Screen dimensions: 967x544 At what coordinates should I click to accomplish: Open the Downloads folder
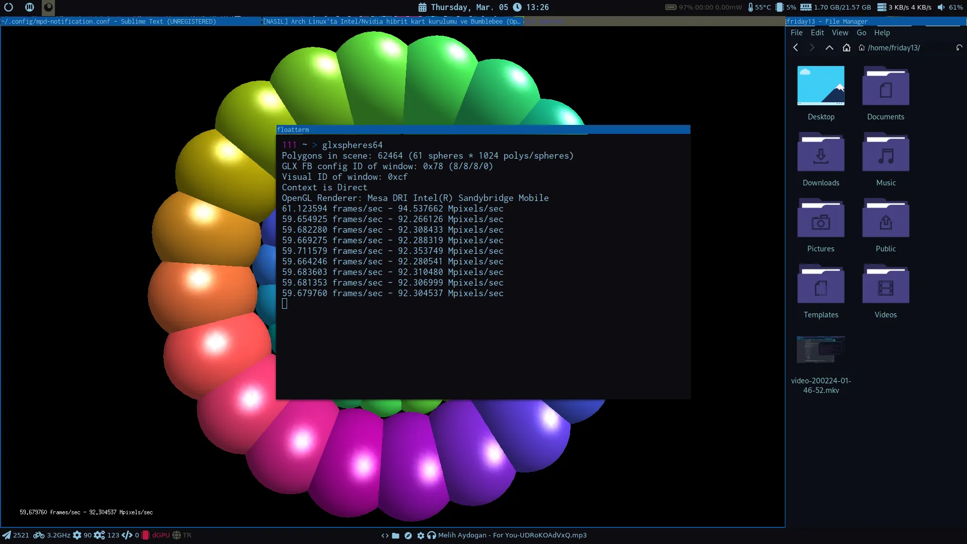(821, 159)
